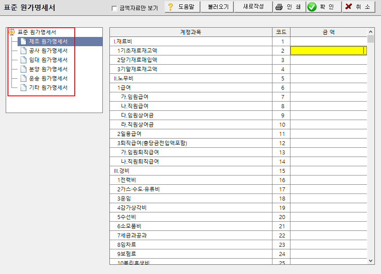Click document icon of 공사 원가명세서
The width and height of the screenshot is (381, 274).
pos(23,51)
